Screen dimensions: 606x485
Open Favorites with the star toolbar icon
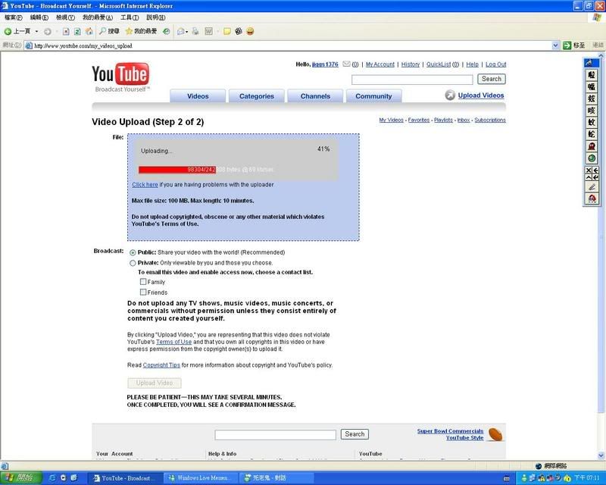(x=141, y=31)
